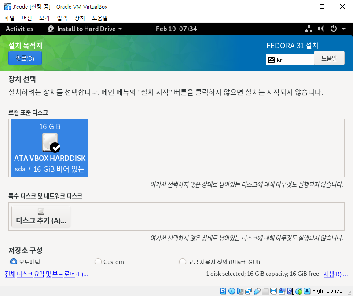Click the kr keyboard layout field

(x=290, y=60)
